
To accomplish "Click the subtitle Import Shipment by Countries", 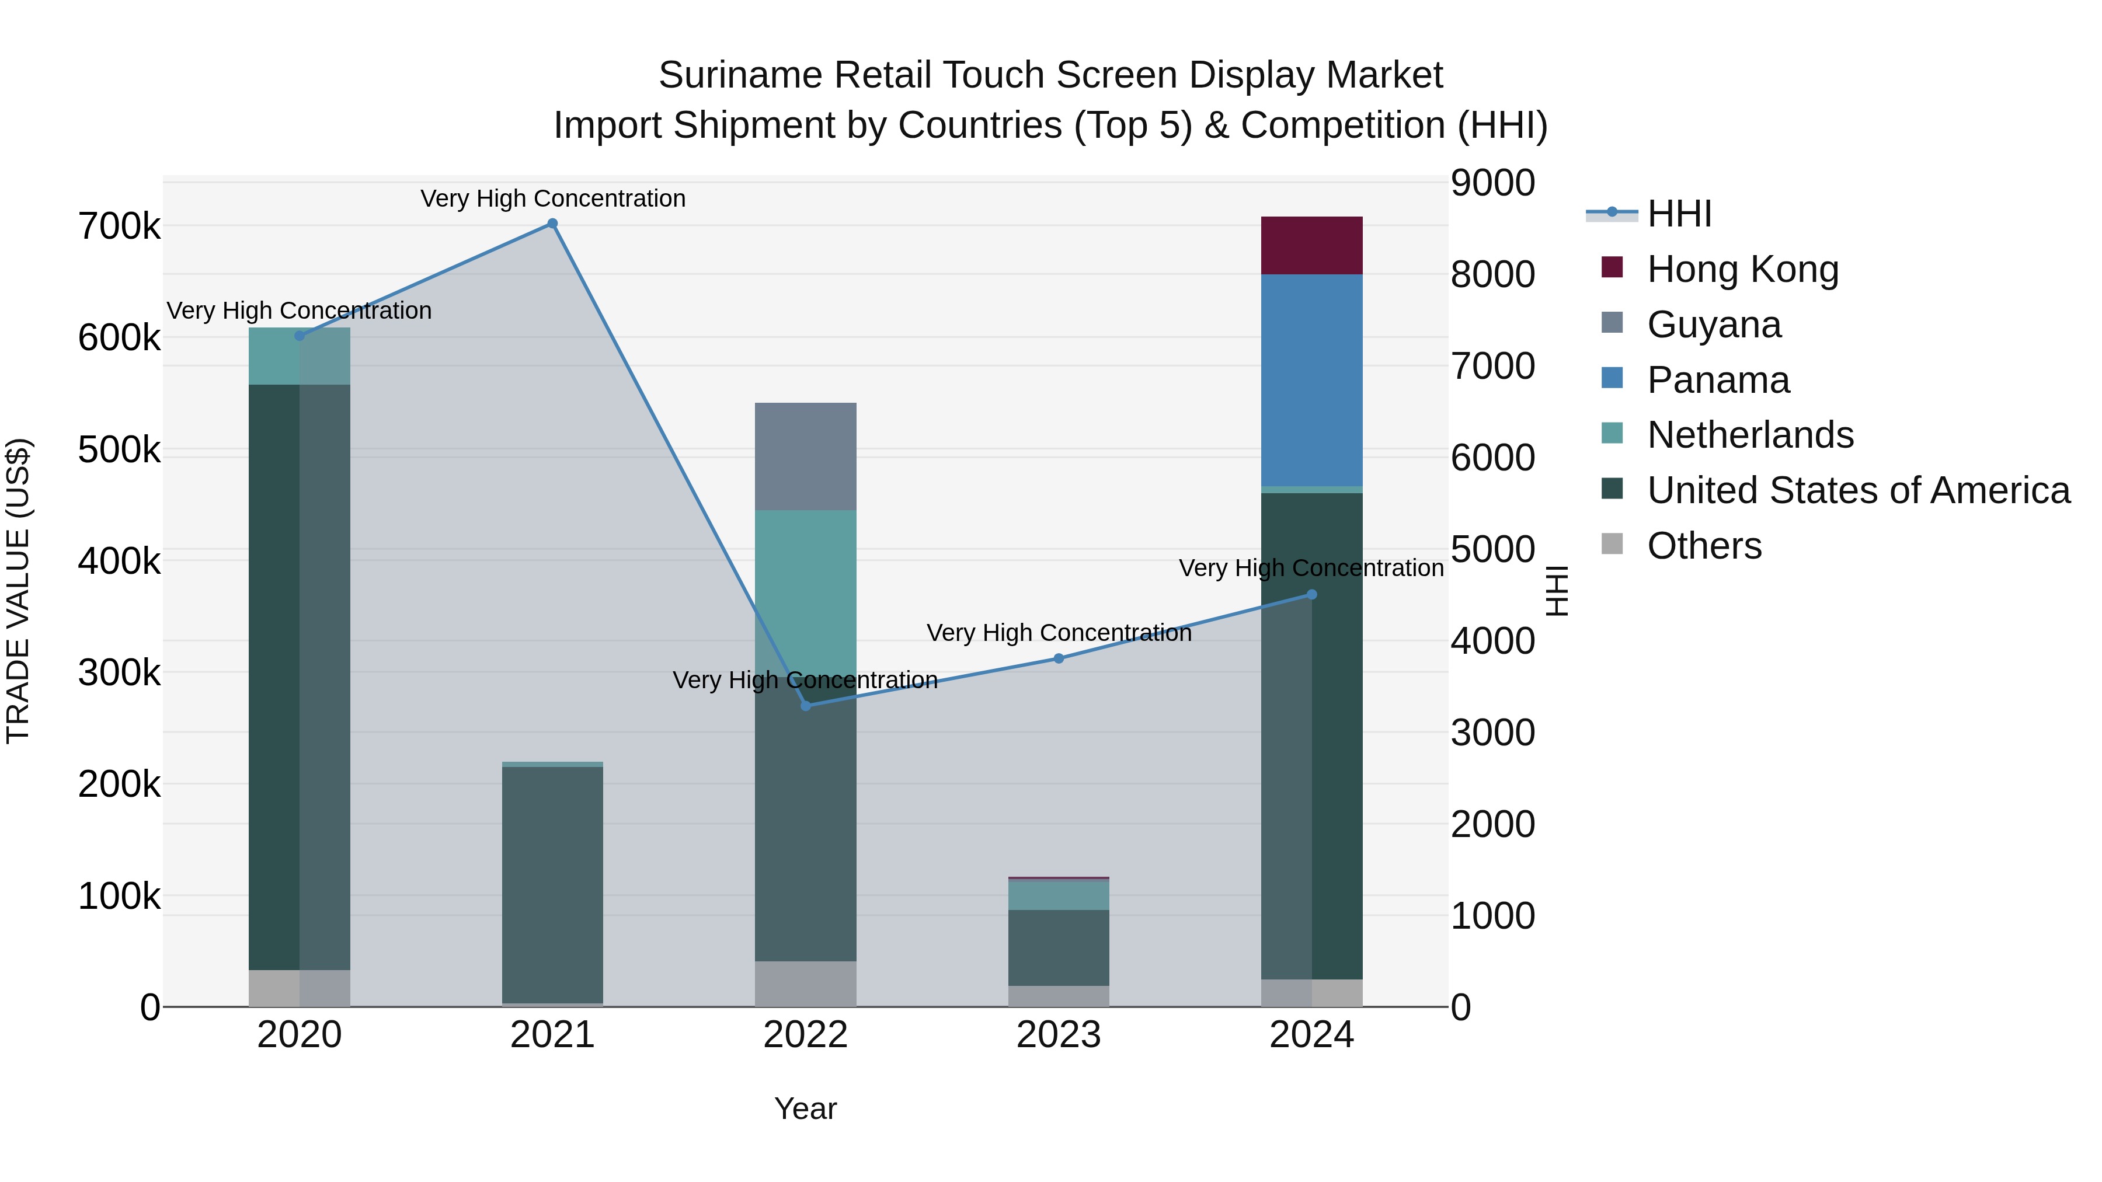I will pos(1051,125).
